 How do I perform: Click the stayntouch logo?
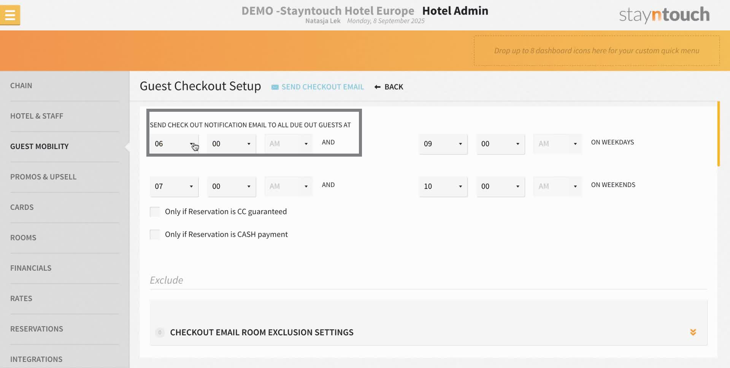(x=663, y=14)
